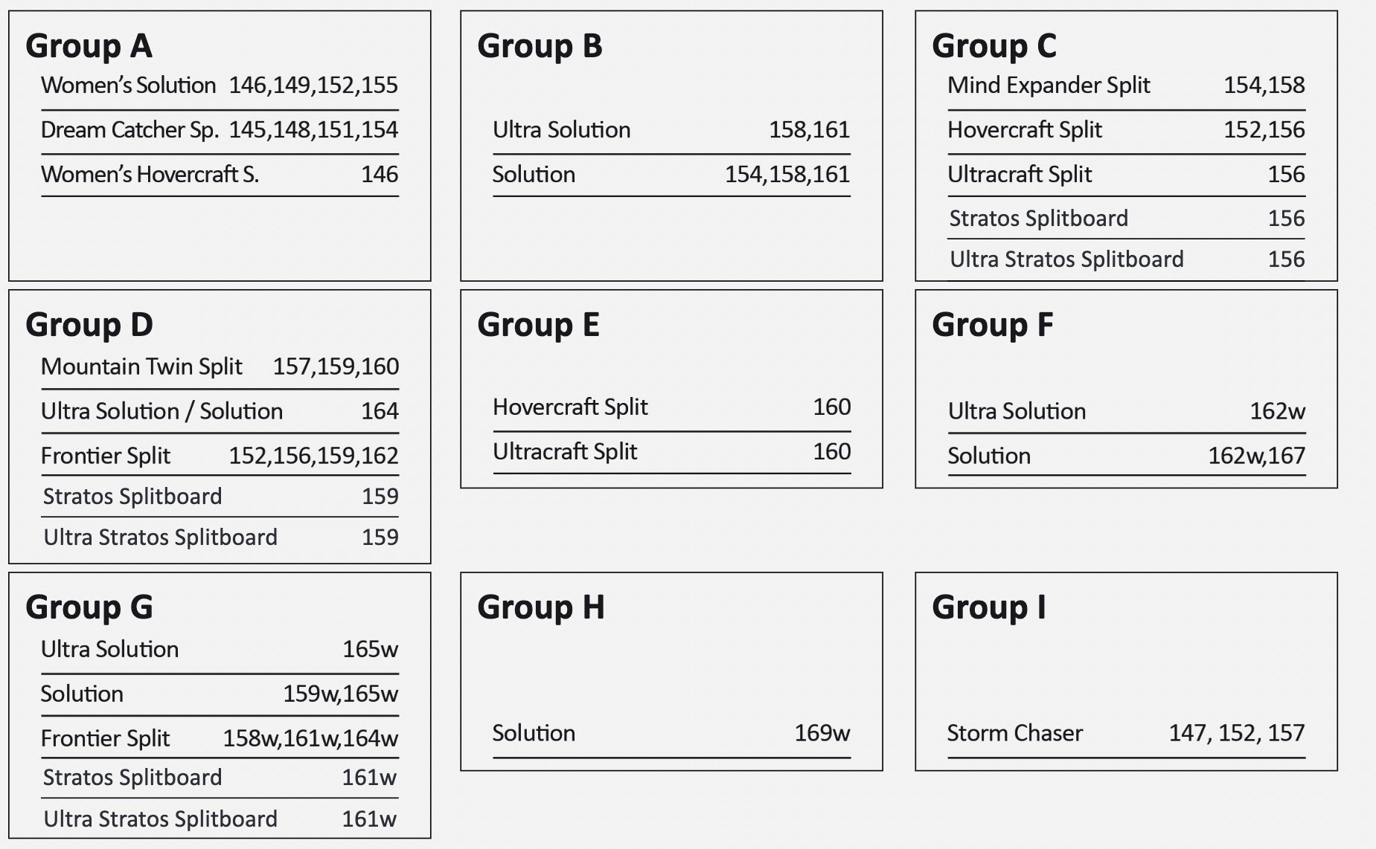Screen dimensions: 1376x849
Task: Click sizes 159w,165w
Action: pos(341,694)
